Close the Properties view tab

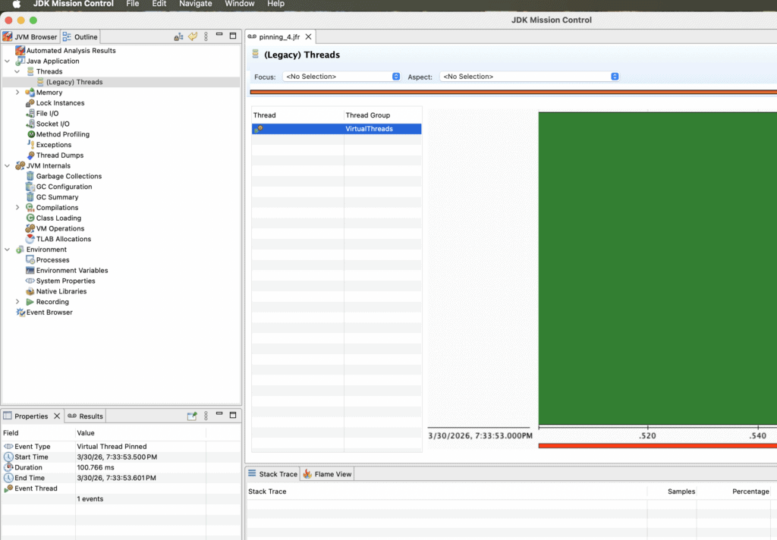point(57,416)
